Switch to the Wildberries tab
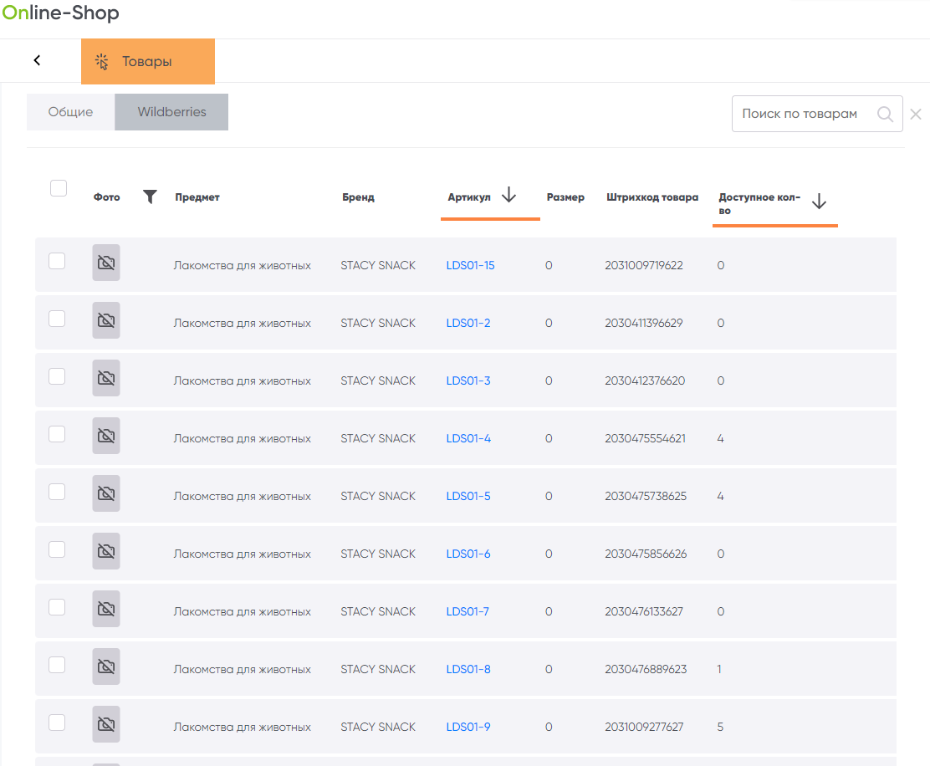This screenshot has height=766, width=930. [x=171, y=112]
